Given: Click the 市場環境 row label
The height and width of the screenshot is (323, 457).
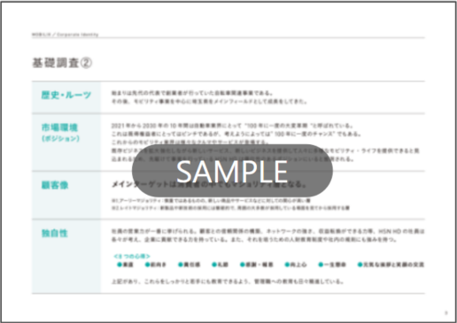Looking at the screenshot, I should (59, 127).
